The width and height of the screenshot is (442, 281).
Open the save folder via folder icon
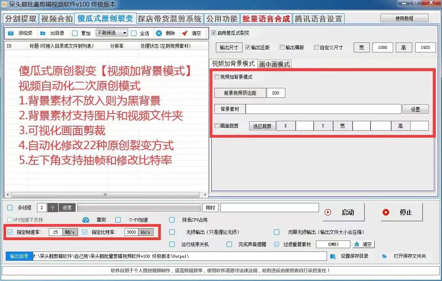click(x=384, y=256)
